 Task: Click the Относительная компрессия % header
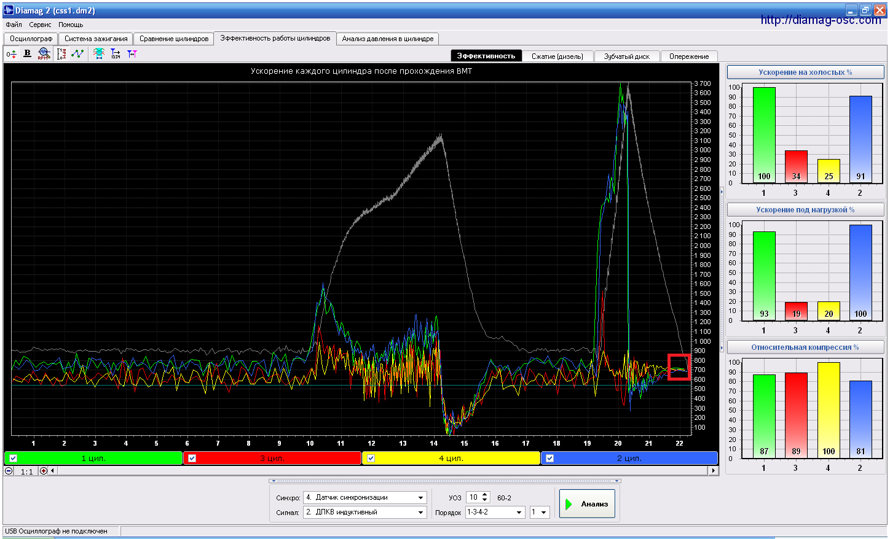click(805, 347)
